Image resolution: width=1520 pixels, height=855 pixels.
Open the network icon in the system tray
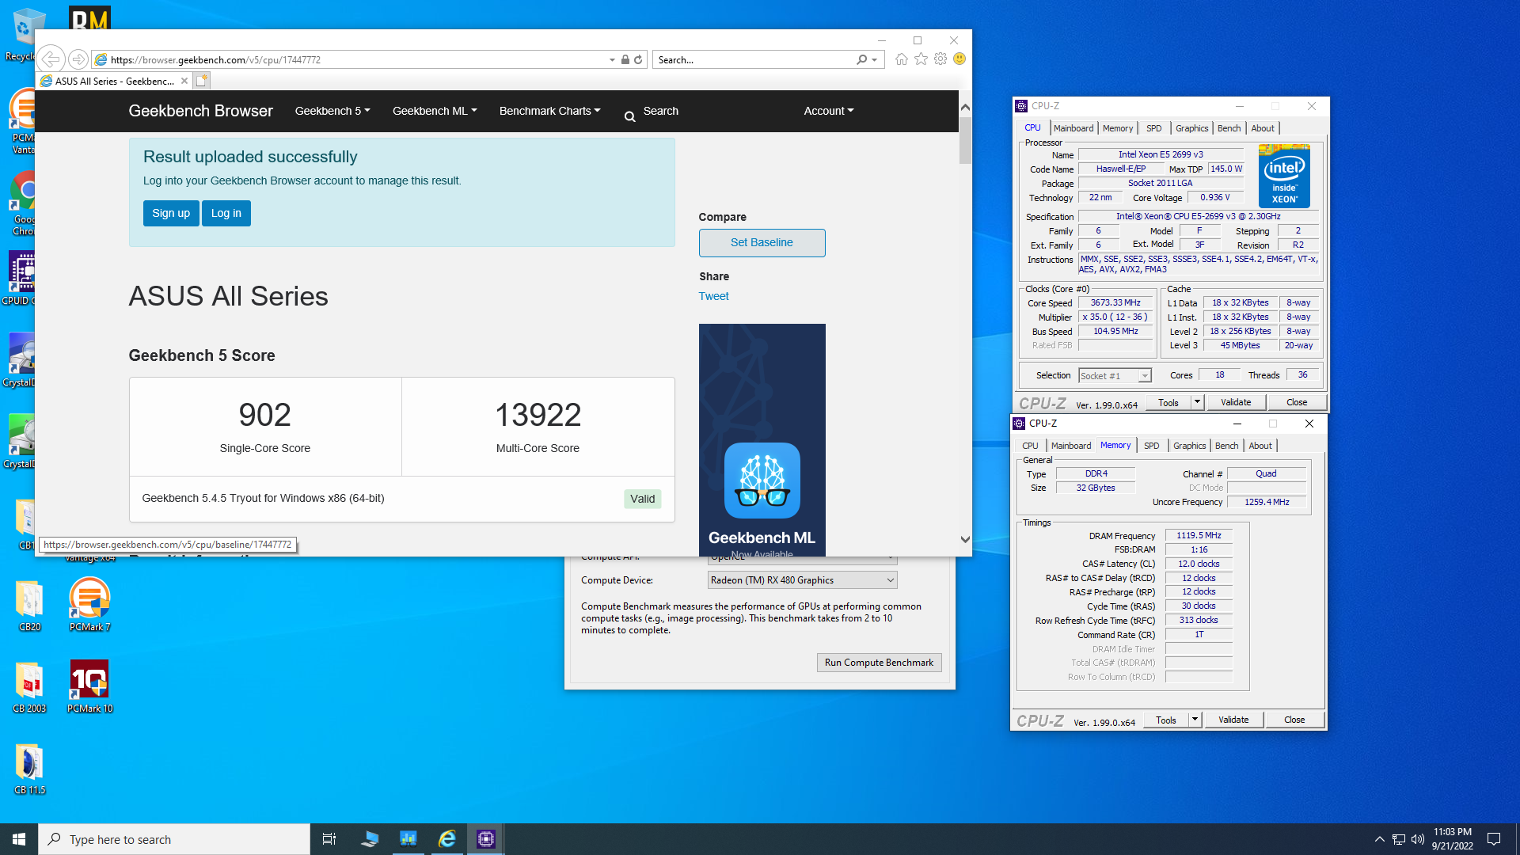coord(1398,839)
